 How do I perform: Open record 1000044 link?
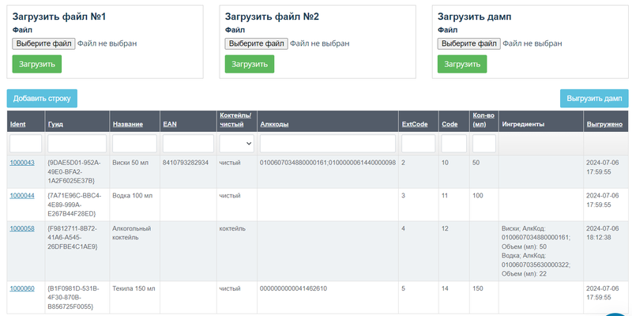[x=22, y=196]
